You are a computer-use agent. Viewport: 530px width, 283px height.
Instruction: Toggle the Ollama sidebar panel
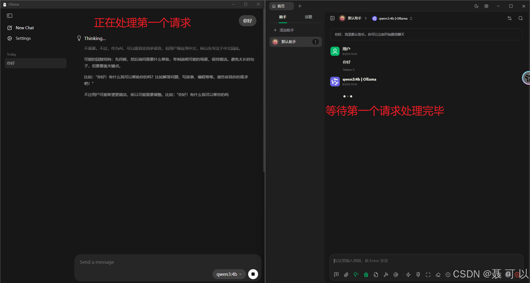coord(10,16)
